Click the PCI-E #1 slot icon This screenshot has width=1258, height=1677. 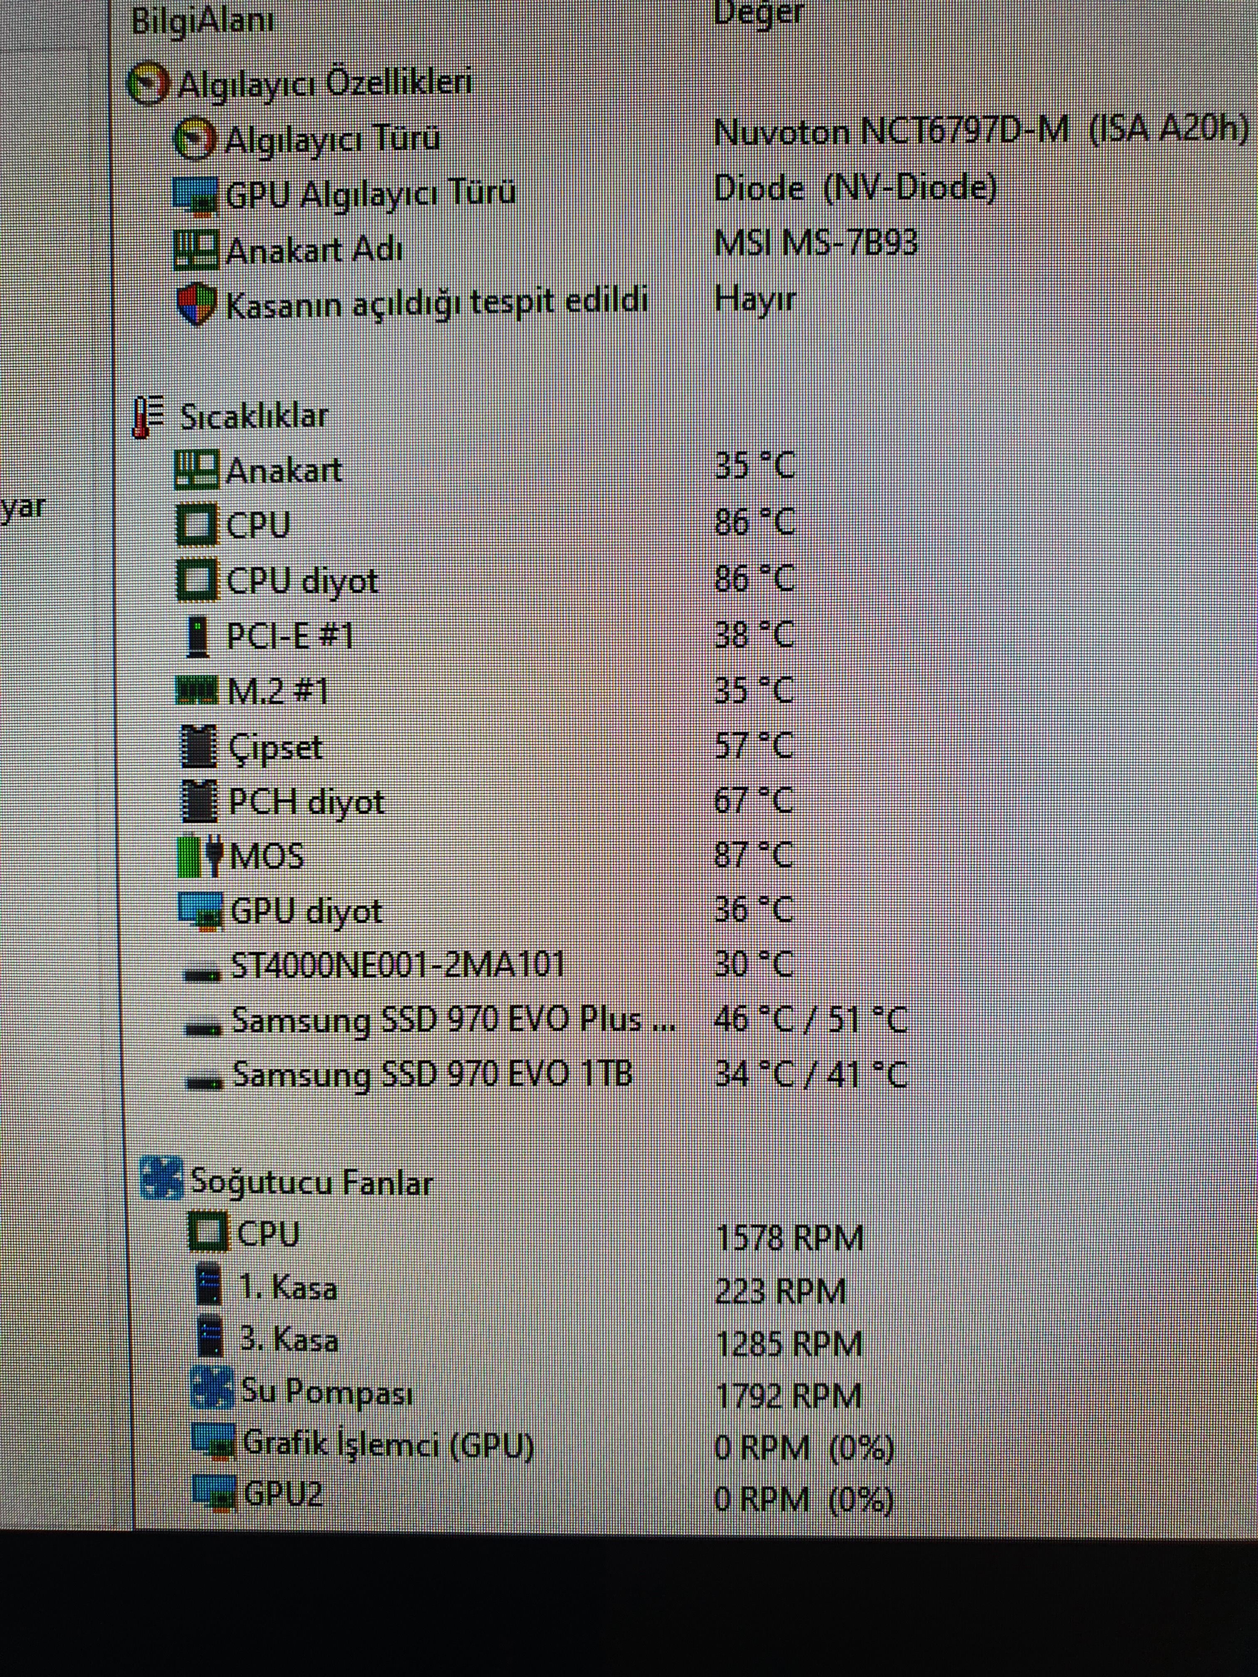point(198,636)
